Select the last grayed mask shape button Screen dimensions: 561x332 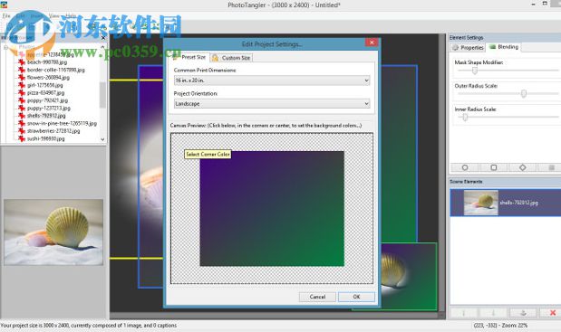551,167
